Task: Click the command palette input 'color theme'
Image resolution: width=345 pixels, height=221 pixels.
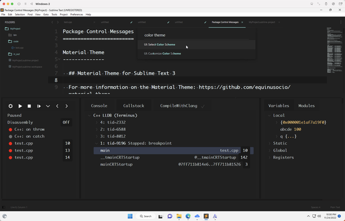Action: (196, 35)
